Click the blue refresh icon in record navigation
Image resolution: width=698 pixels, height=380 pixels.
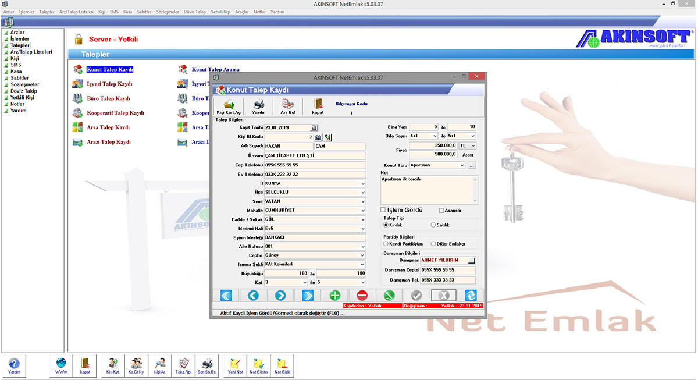coord(470,295)
